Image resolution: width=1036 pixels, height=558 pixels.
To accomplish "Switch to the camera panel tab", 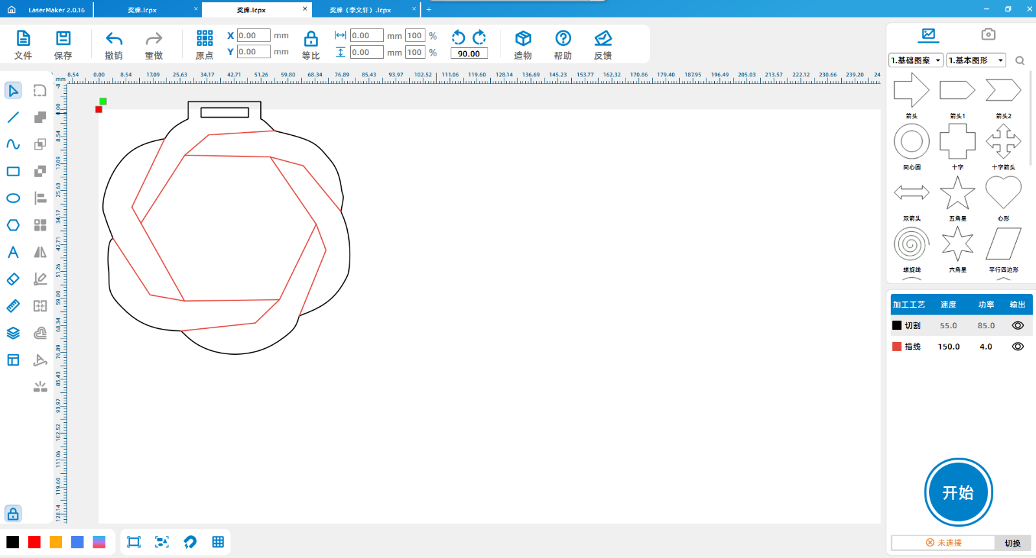I will pos(987,34).
